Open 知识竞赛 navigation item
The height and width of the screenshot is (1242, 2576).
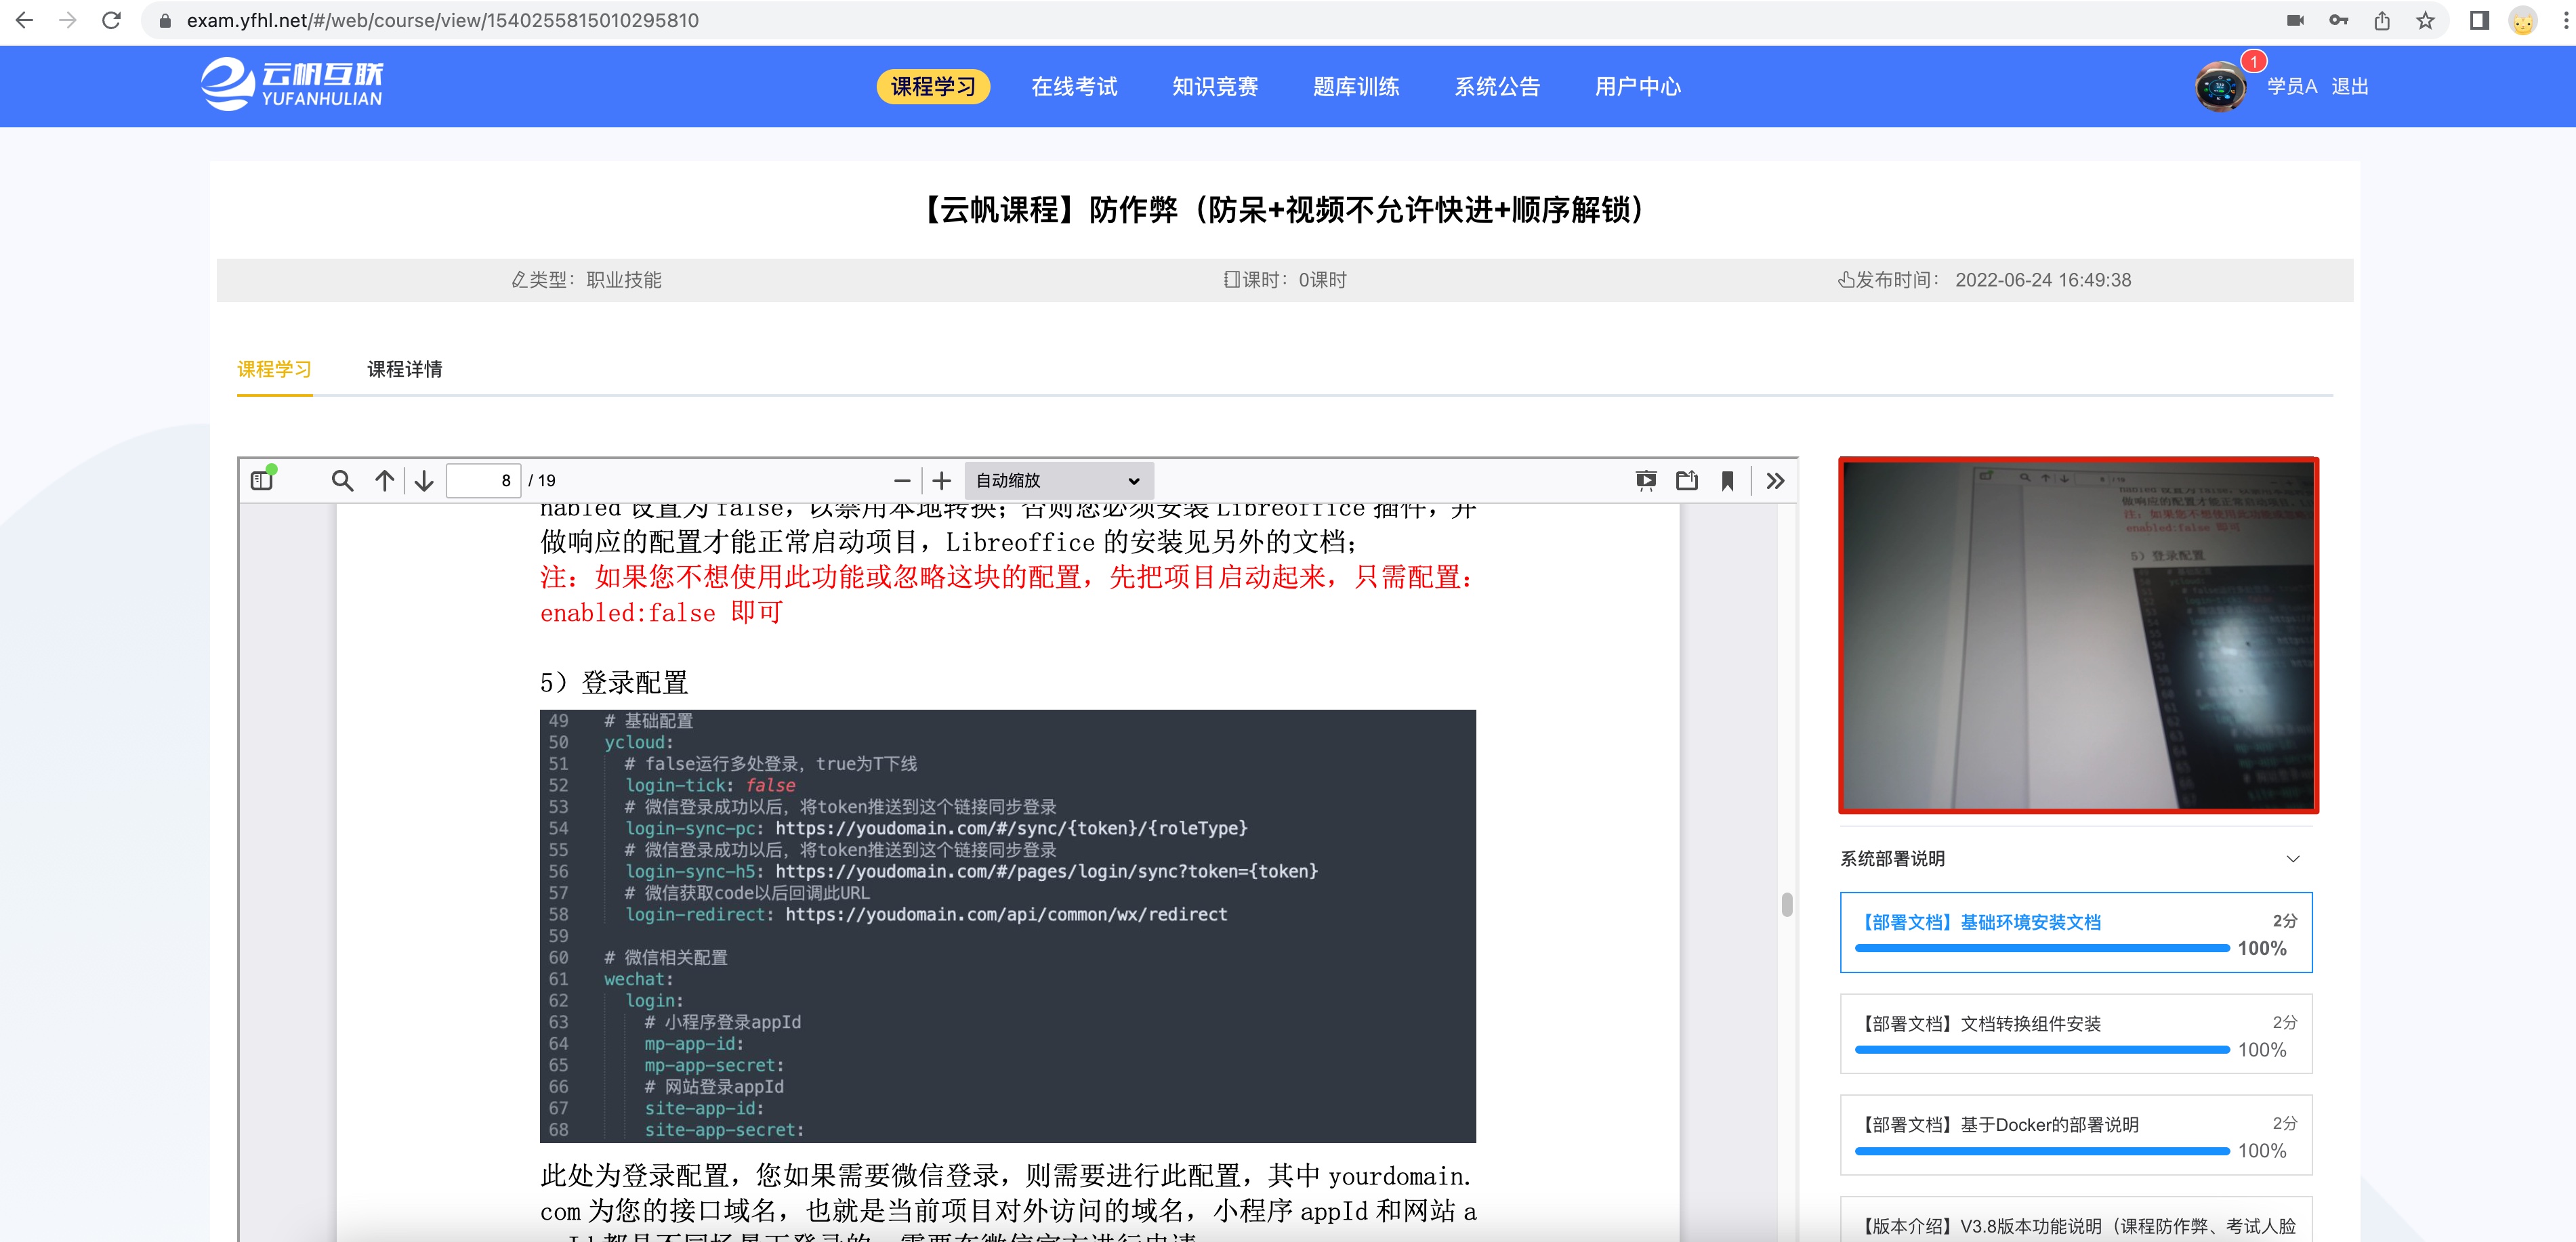point(1214,86)
